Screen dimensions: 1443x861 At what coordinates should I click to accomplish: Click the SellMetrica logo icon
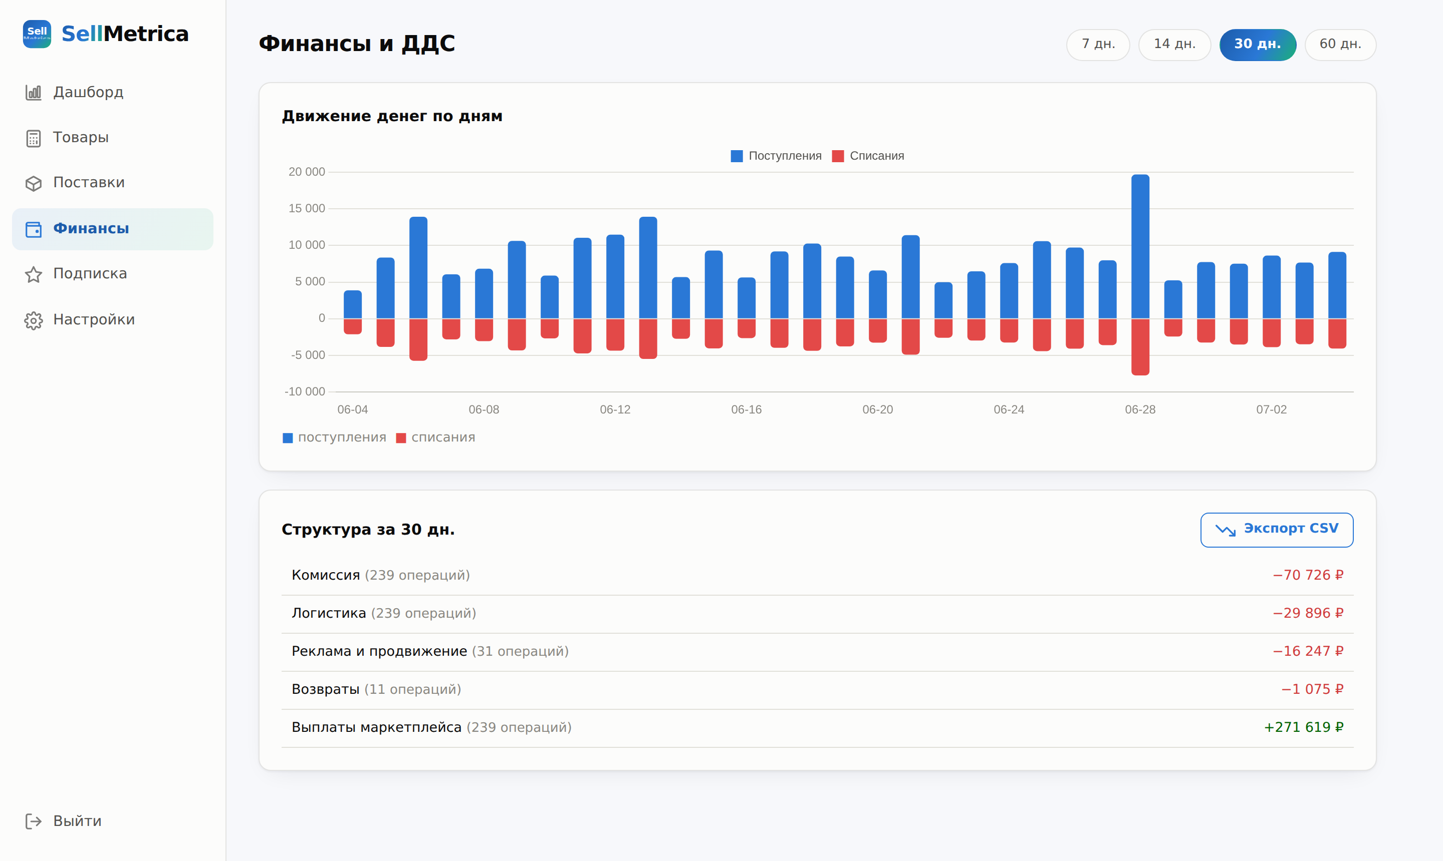[37, 34]
